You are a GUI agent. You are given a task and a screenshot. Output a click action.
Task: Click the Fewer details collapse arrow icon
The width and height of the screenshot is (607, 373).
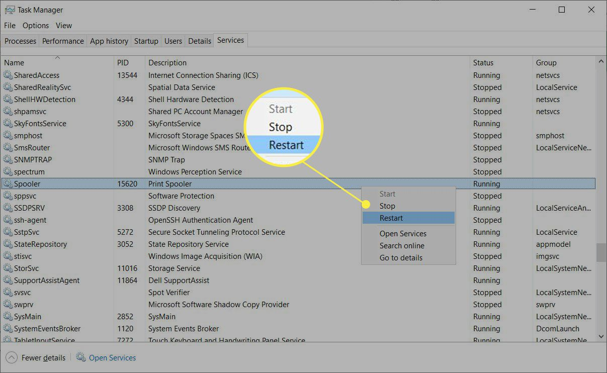coord(12,358)
